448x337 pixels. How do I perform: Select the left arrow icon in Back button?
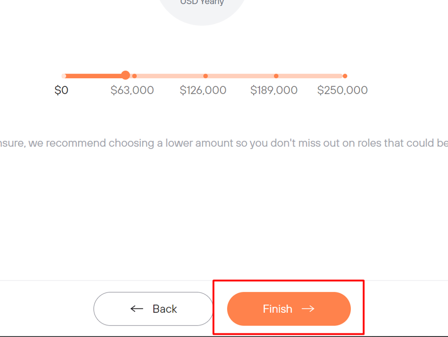click(137, 309)
